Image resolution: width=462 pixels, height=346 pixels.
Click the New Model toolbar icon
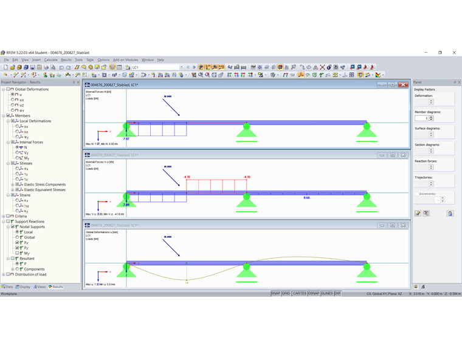[x=5, y=67]
